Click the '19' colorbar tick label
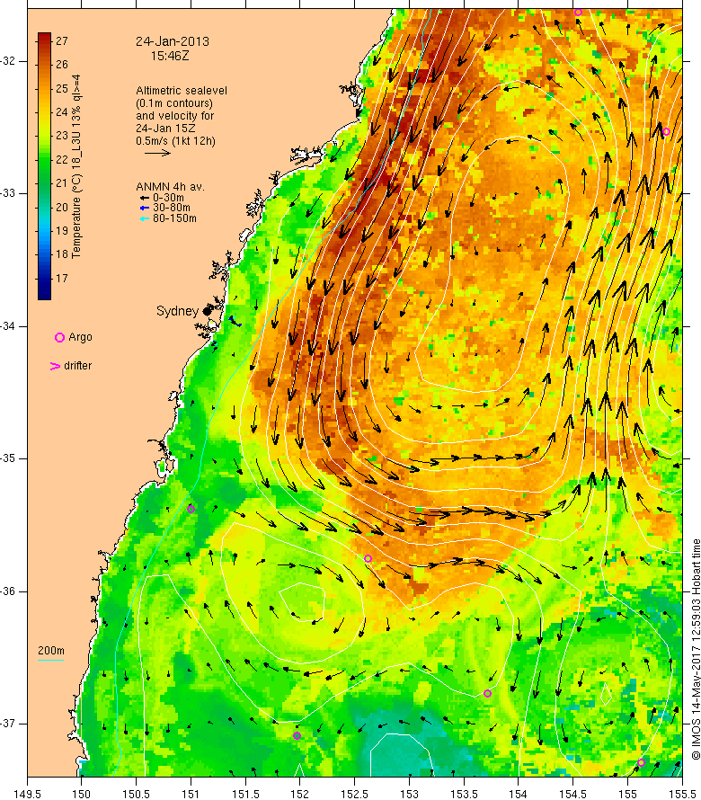Screen dimensions: 701x800 [62, 231]
